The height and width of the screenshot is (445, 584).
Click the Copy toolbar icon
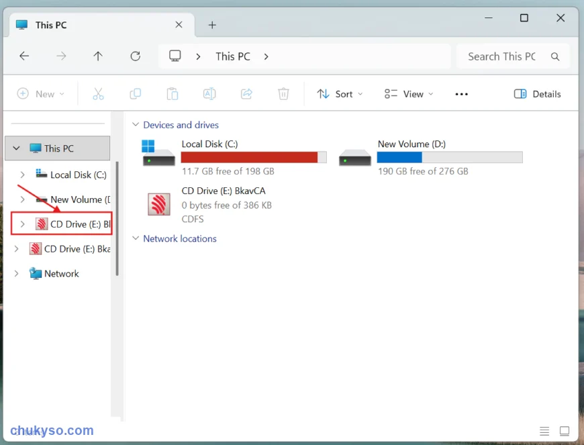pyautogui.click(x=135, y=94)
